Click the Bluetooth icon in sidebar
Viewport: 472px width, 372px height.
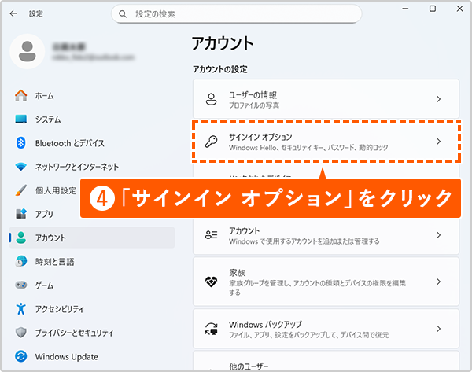click(21, 143)
